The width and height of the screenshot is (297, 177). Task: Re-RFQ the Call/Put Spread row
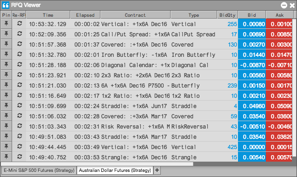(x=20, y=34)
